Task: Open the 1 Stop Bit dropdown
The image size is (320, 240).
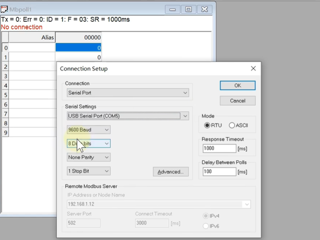Action: 89,171
